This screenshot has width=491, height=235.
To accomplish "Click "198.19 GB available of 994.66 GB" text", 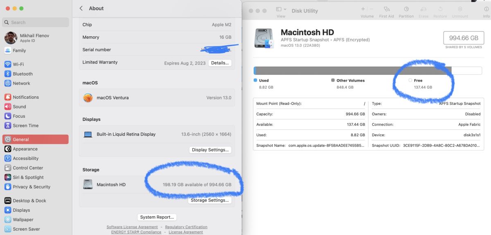I will click(197, 184).
